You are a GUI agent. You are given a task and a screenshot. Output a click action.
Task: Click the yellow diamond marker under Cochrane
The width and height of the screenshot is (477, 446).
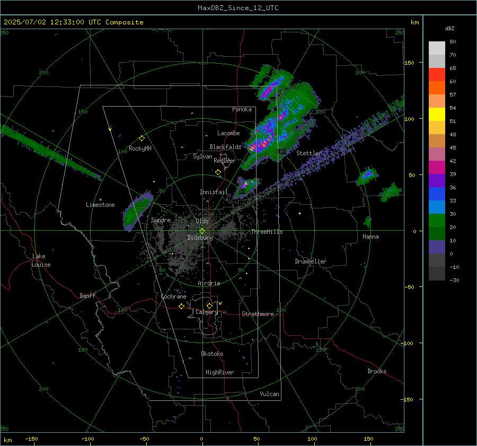(181, 307)
